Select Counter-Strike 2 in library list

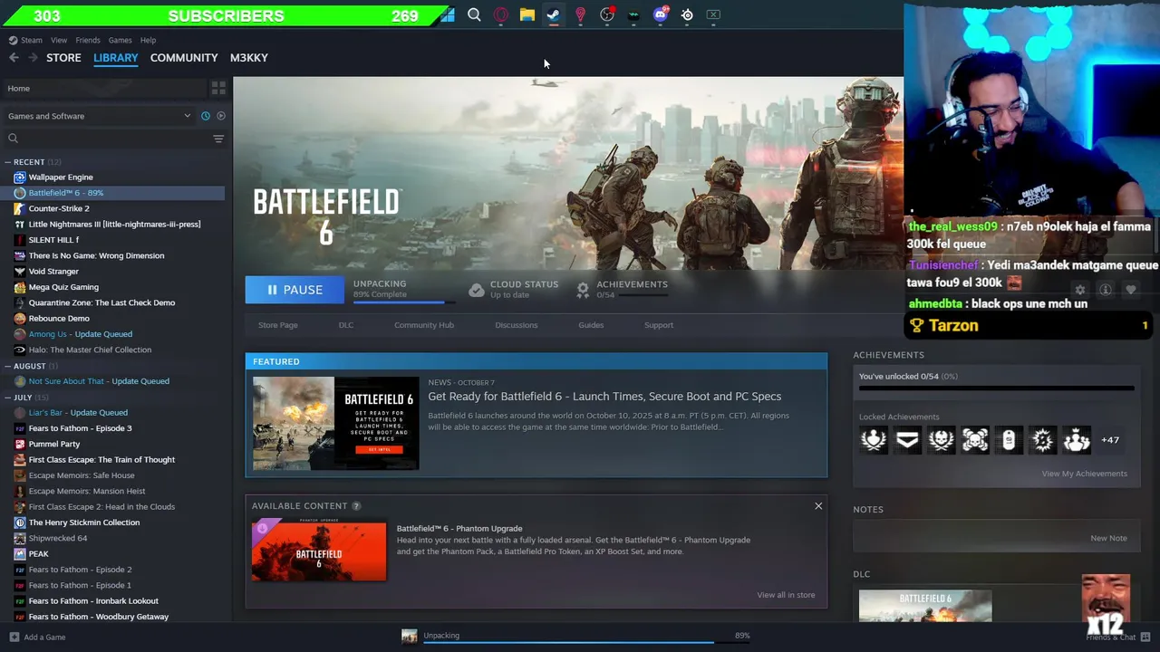point(59,208)
